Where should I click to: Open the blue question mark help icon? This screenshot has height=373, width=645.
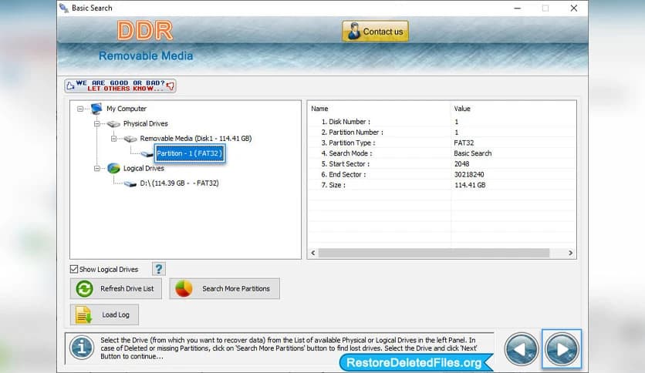[159, 269]
